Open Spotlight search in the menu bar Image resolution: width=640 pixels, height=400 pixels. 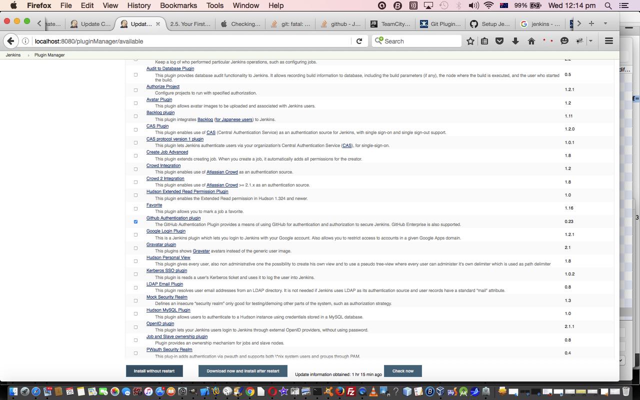coord(608,5)
